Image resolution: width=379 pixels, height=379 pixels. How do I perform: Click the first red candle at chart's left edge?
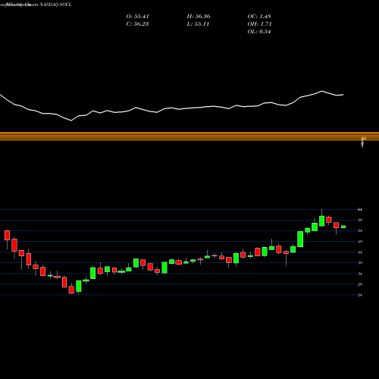[x=7, y=235]
